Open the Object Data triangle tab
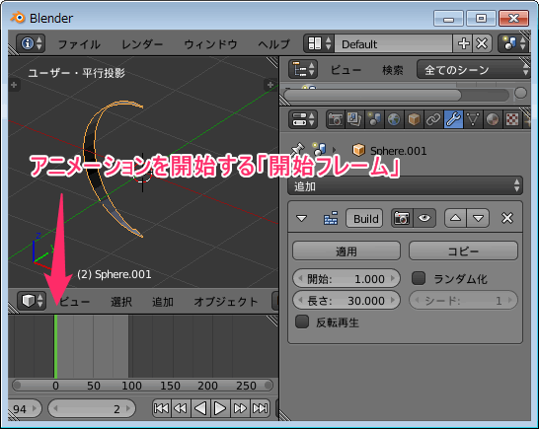Image resolution: width=539 pixels, height=429 pixels. (473, 119)
